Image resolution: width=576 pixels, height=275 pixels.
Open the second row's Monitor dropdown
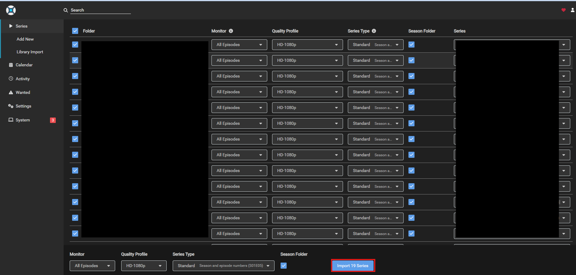pyautogui.click(x=239, y=60)
